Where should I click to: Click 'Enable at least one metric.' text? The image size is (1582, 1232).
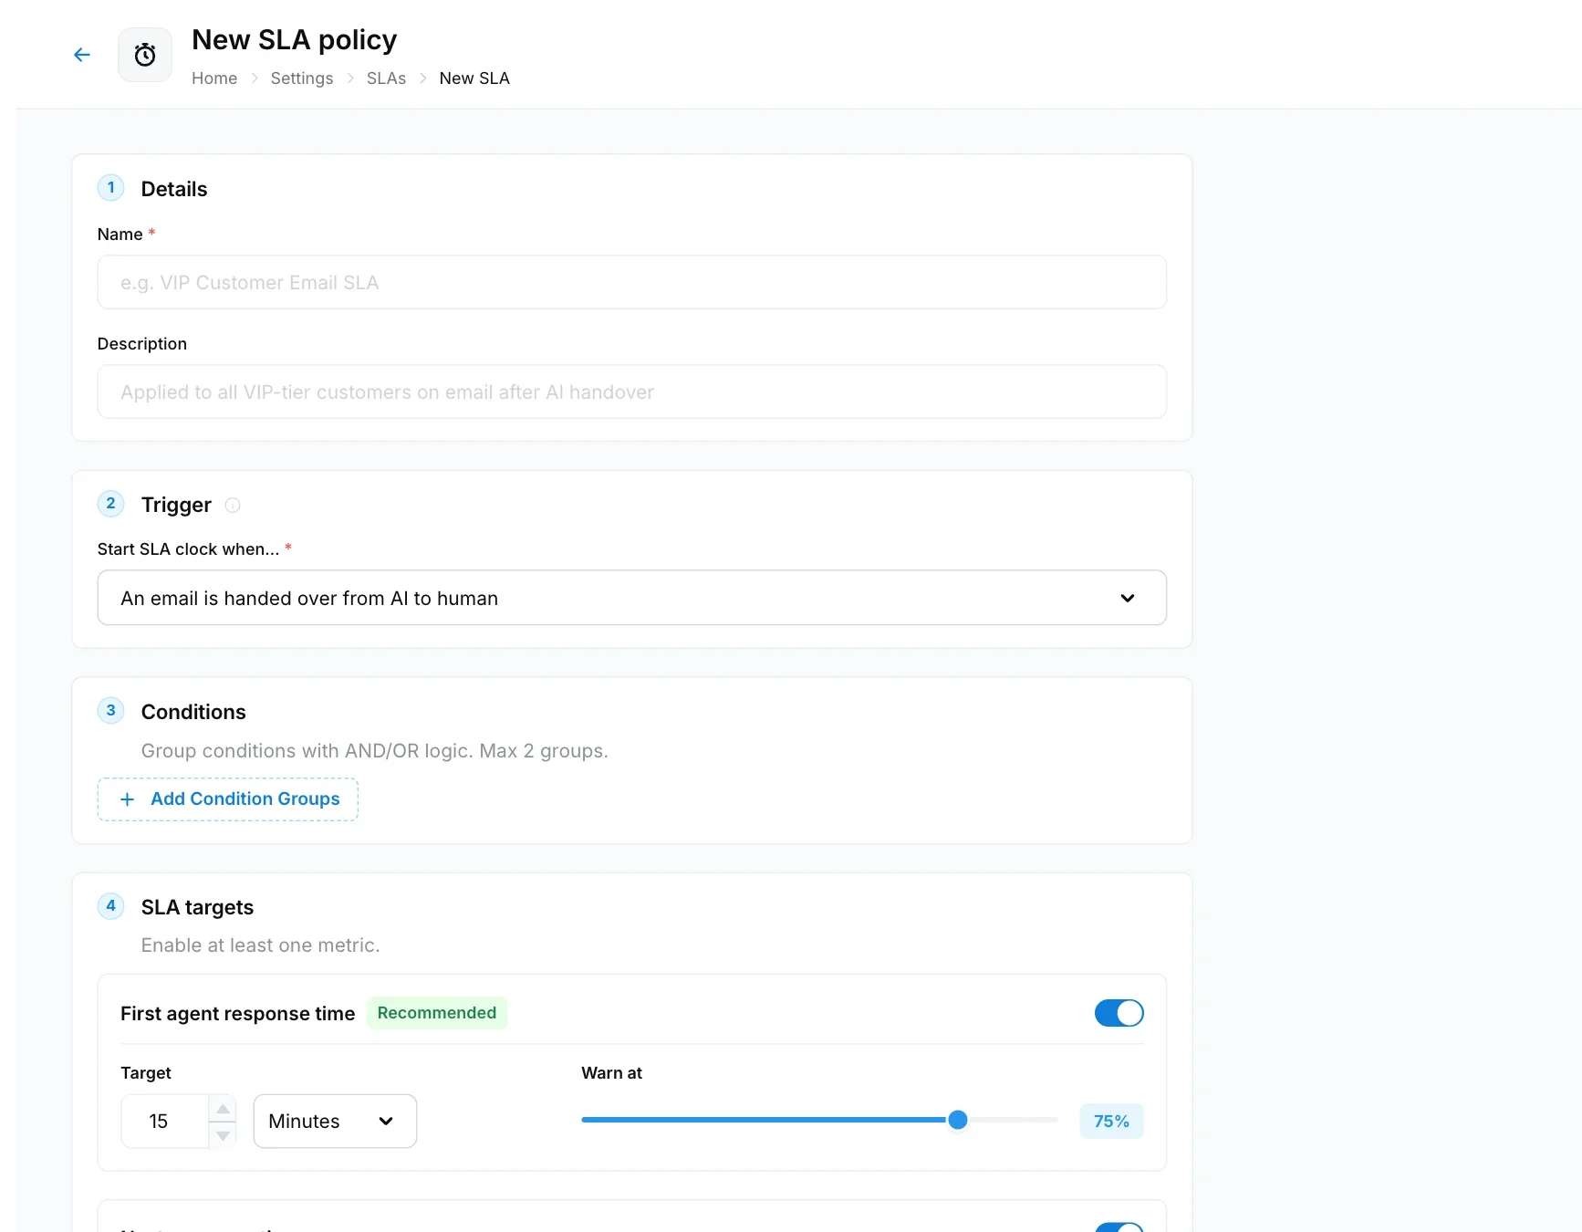point(260,945)
